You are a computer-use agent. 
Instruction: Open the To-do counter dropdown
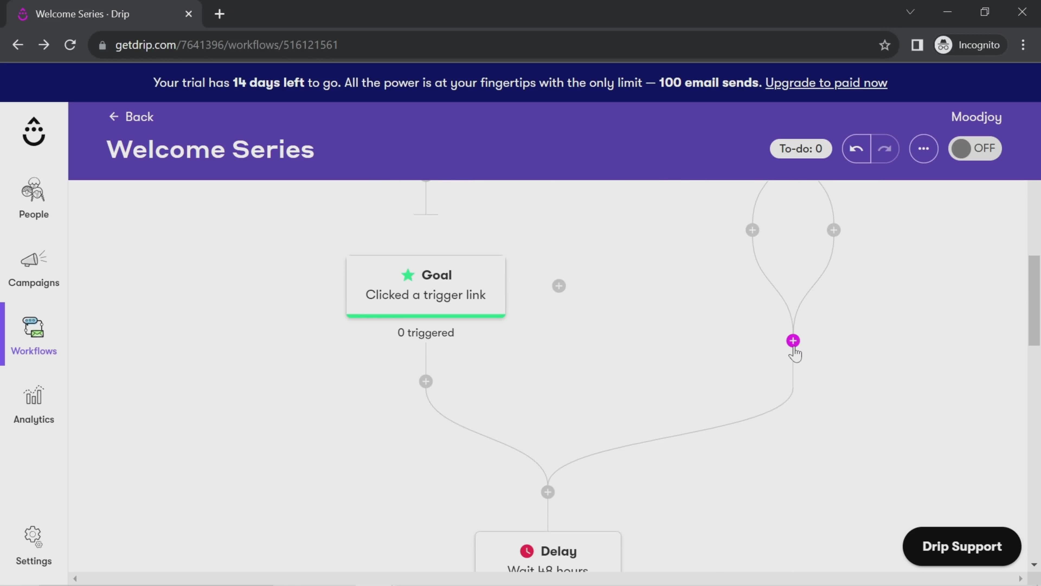(x=800, y=148)
